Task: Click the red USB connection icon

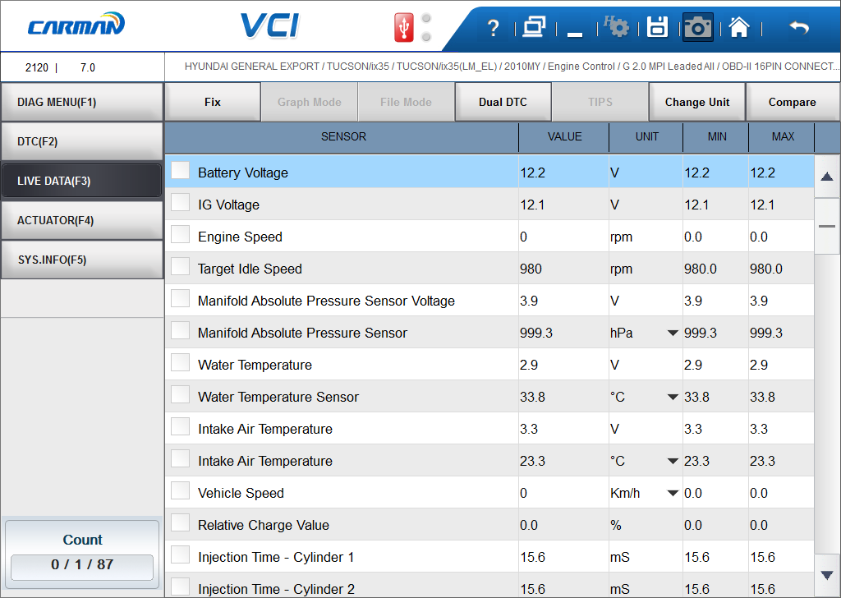Action: pos(404,27)
